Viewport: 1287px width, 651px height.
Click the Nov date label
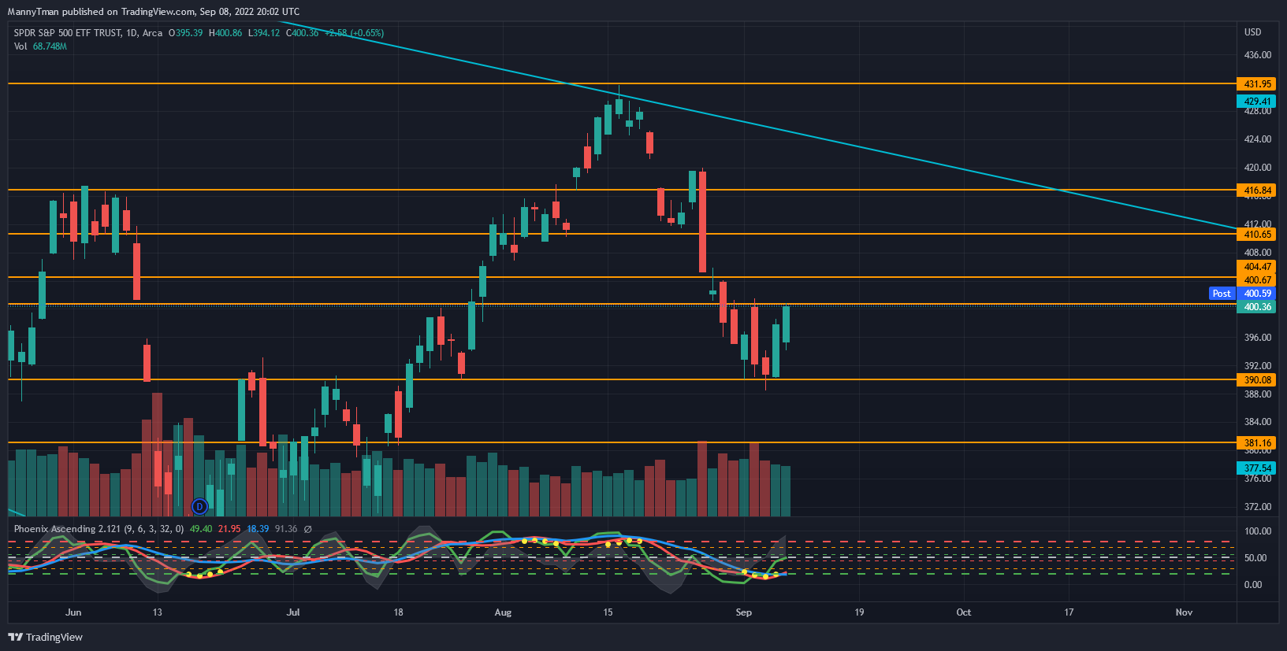(x=1184, y=612)
